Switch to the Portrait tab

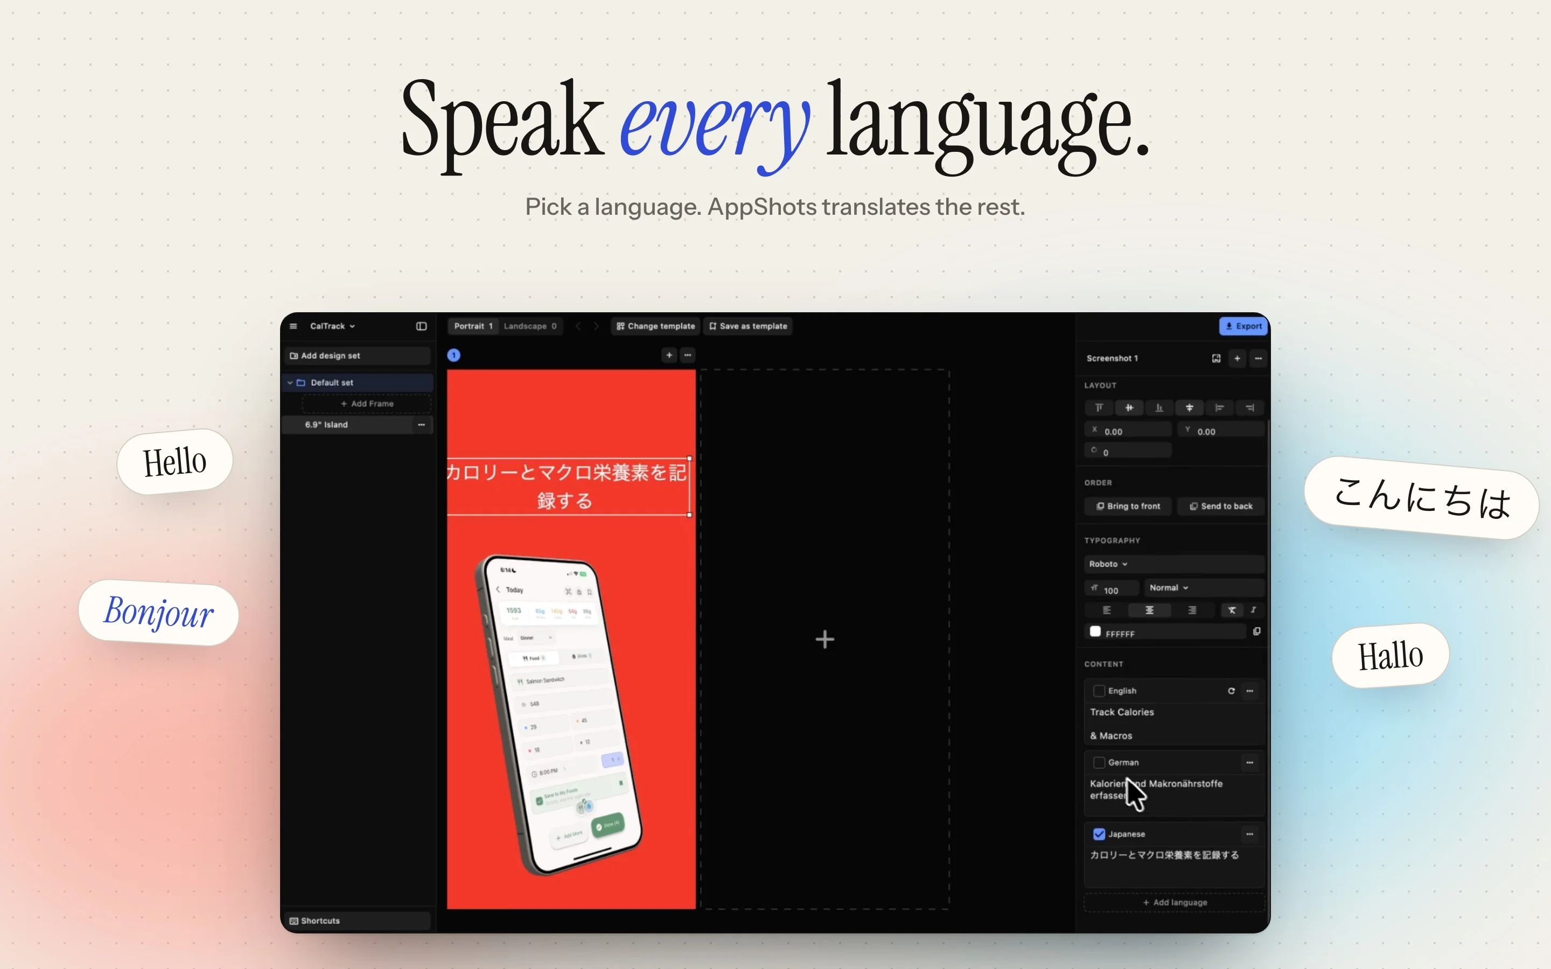[x=473, y=326]
